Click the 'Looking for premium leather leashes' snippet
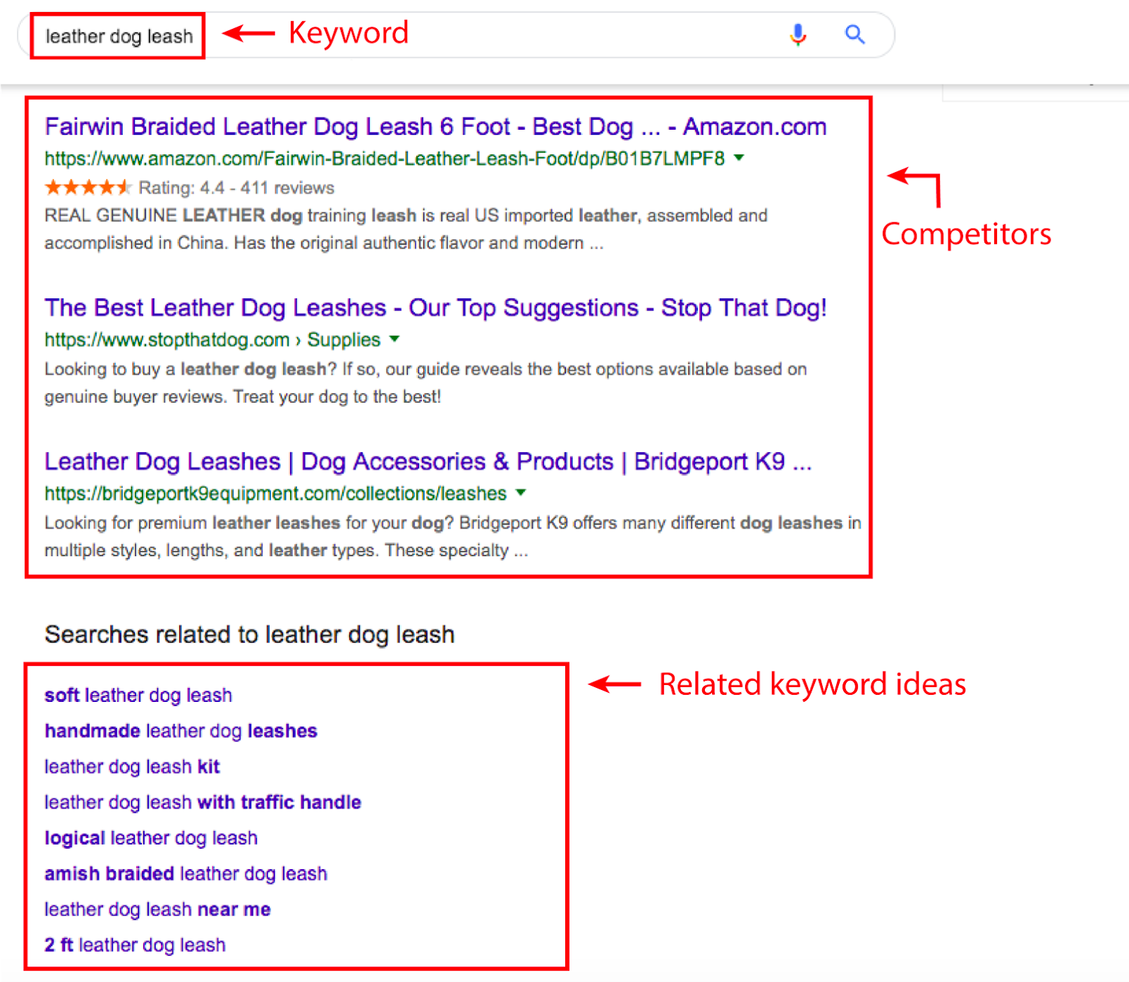 452,537
